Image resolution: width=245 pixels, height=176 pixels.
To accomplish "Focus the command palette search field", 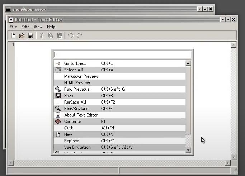I will click(122, 54).
